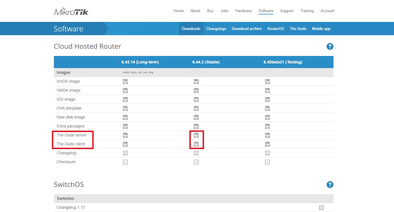Download Long-term The Dude client
The height and width of the screenshot is (212, 394).
coord(125,144)
